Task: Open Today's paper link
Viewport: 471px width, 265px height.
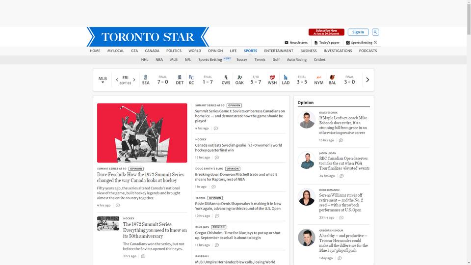Action: 327,43
